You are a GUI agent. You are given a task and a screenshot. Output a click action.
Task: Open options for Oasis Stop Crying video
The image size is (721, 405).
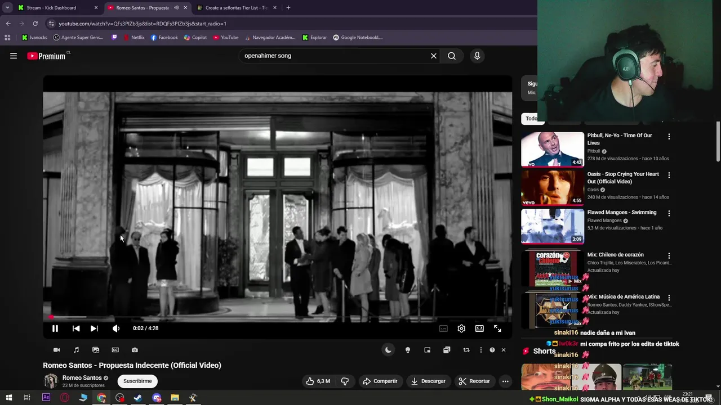tap(669, 175)
